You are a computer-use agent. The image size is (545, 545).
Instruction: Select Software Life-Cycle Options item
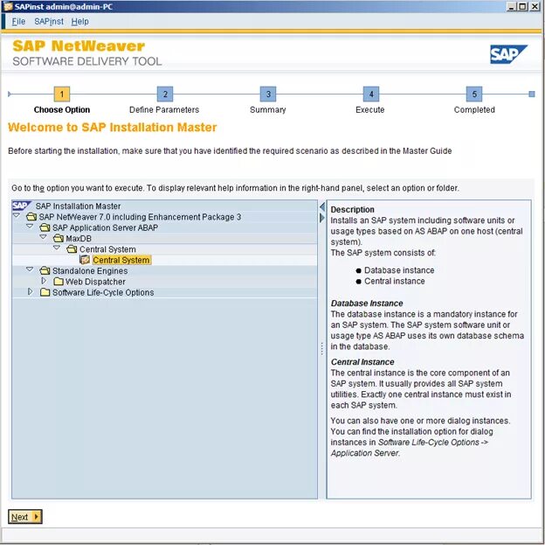(103, 292)
